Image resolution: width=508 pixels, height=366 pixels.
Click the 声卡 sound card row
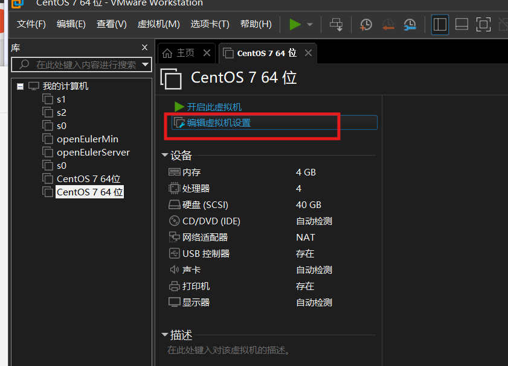[271, 270]
